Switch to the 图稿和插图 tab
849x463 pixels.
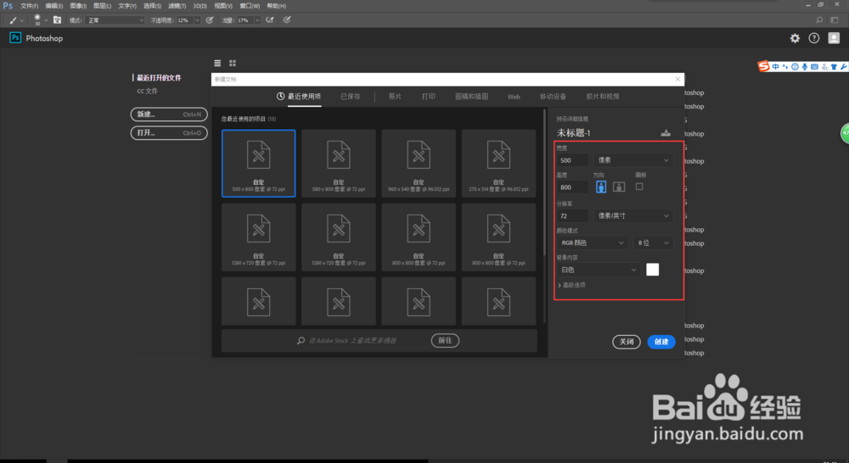471,97
